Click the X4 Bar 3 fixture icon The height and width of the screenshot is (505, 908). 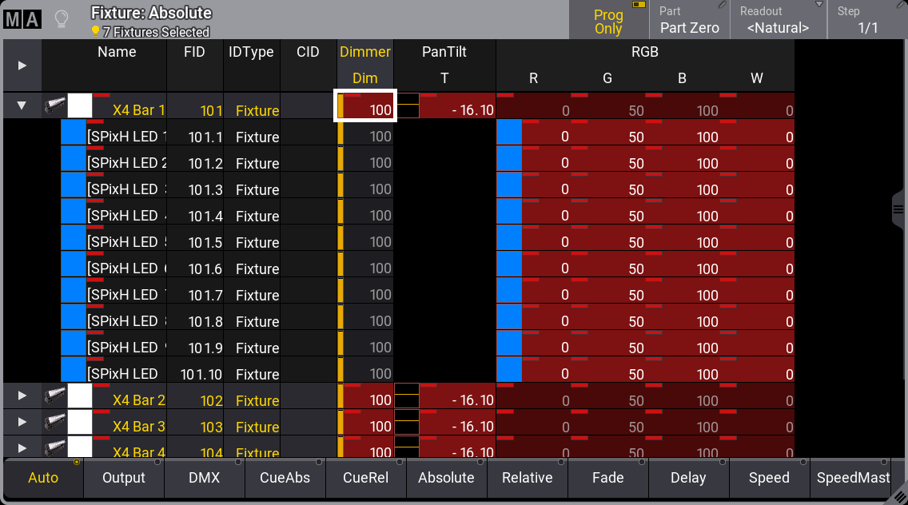[54, 423]
